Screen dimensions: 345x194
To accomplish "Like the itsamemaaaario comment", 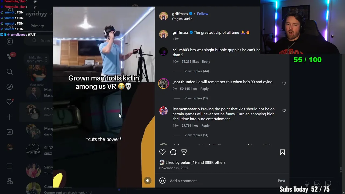I will tap(284, 110).
